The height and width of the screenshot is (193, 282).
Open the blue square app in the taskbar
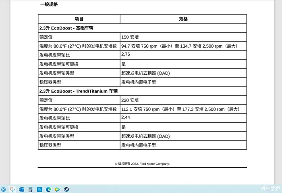pos(39,189)
